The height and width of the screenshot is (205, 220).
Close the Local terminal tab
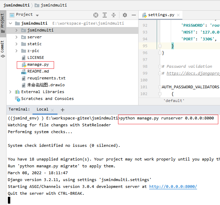(52, 110)
